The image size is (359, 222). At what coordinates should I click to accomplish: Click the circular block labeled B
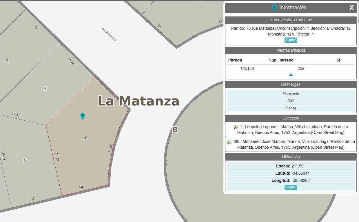coord(175,130)
